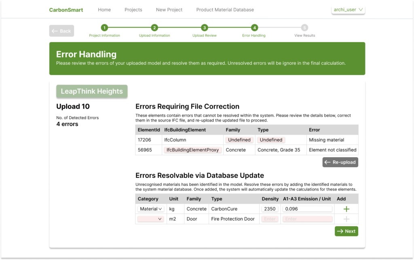Click step circle 4 Error Handling
The image size is (414, 260).
253,28
